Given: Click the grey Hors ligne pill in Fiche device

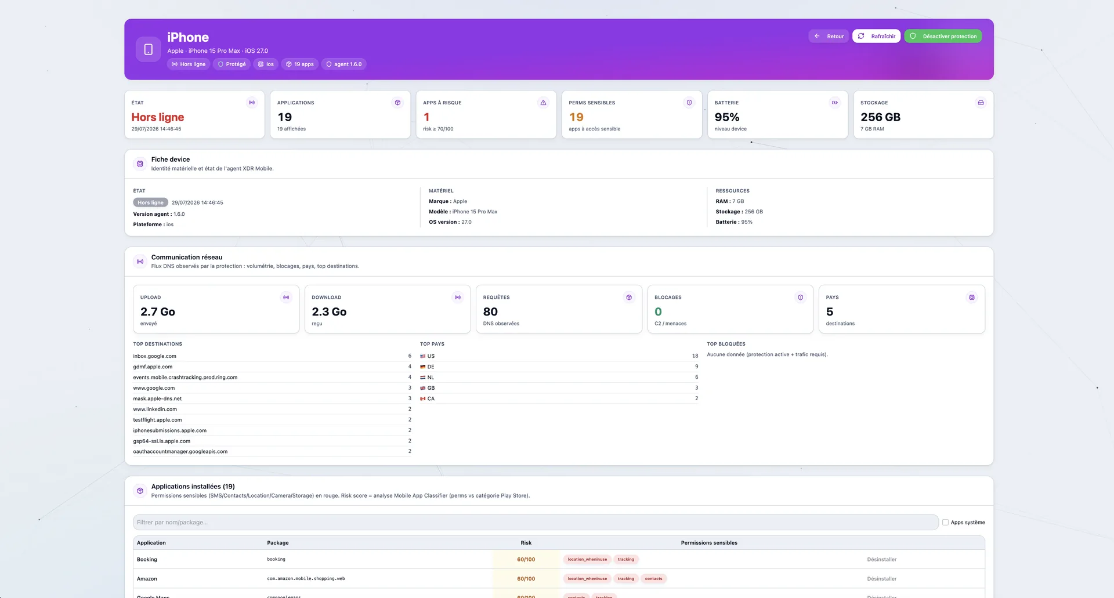Looking at the screenshot, I should [150, 202].
